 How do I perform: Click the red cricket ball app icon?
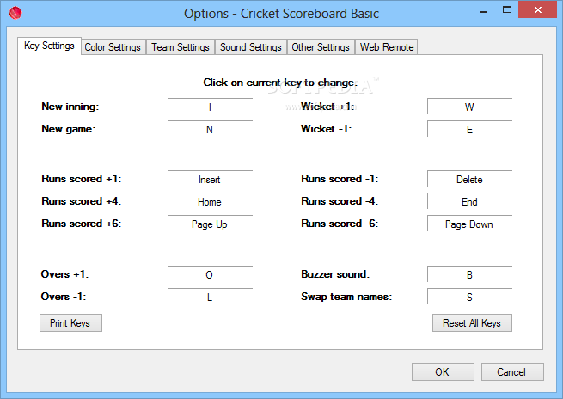15,13
